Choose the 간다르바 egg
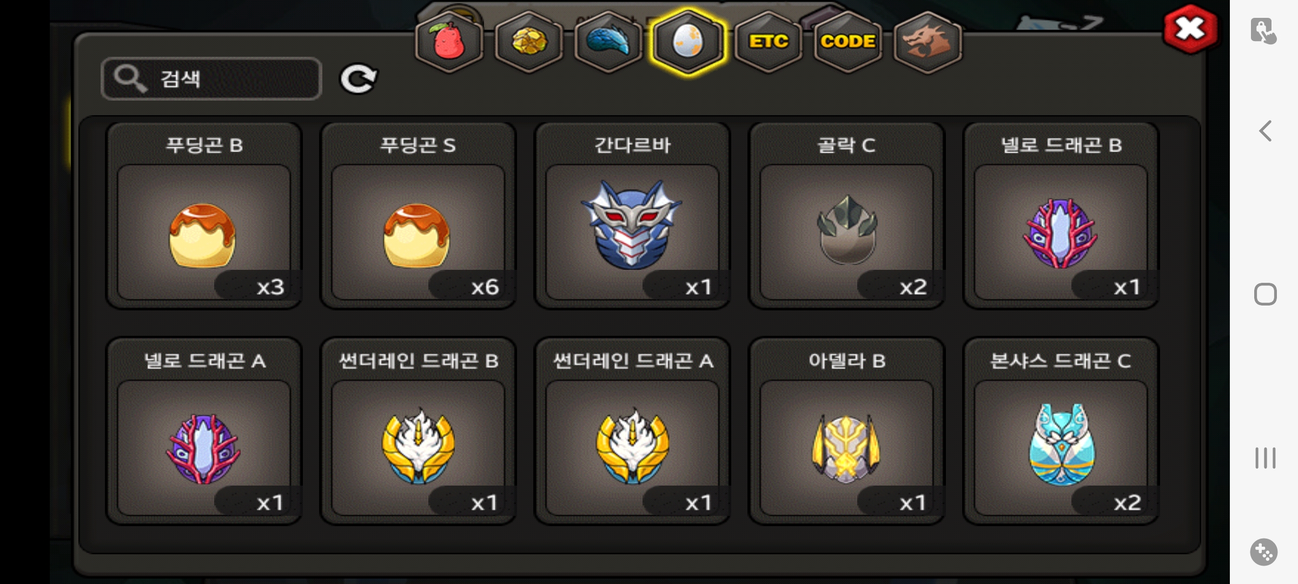Screen dimensions: 1298x584 (632, 215)
